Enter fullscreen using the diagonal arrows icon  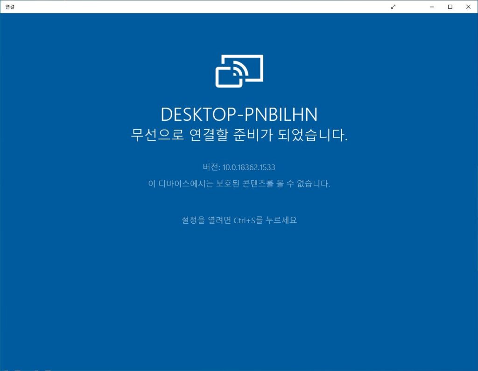(393, 7)
